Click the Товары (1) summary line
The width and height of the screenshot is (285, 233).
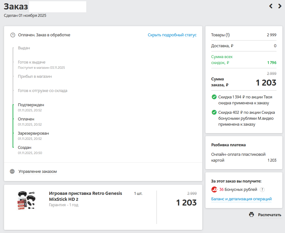(x=220, y=35)
